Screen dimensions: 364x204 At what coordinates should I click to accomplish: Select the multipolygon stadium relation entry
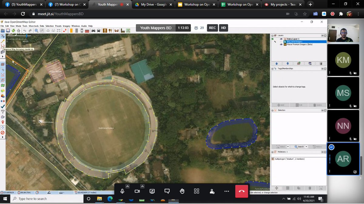click(x=298, y=159)
